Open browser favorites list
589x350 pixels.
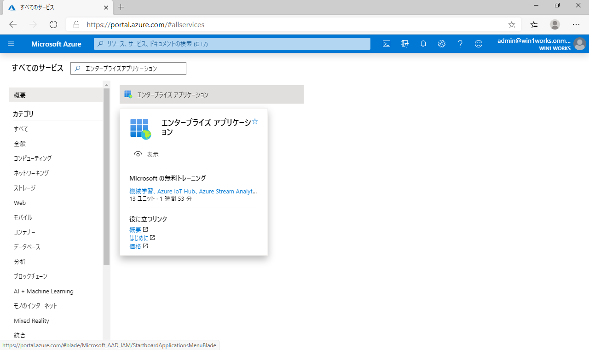click(x=534, y=24)
